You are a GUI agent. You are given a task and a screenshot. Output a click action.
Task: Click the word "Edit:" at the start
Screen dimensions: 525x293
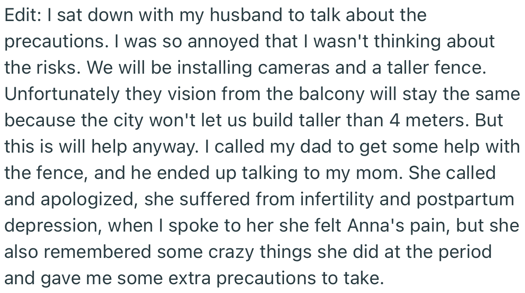(x=22, y=16)
